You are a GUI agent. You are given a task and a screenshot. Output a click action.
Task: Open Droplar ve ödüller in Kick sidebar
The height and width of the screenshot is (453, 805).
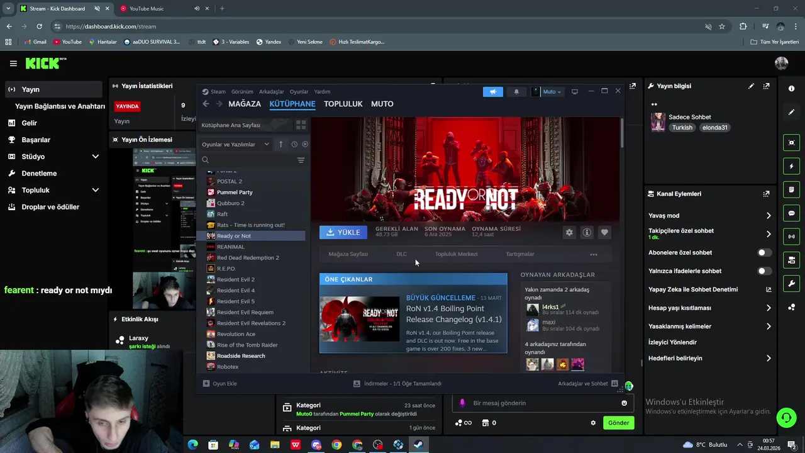[x=53, y=207]
